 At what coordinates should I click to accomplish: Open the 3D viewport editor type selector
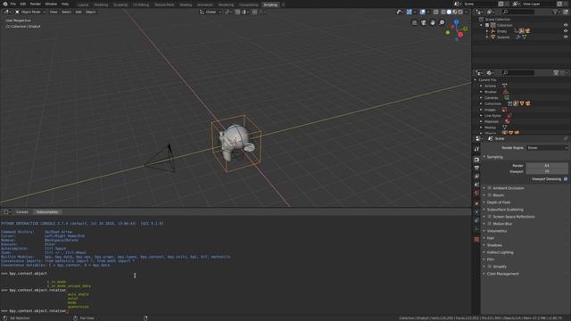tap(7, 12)
